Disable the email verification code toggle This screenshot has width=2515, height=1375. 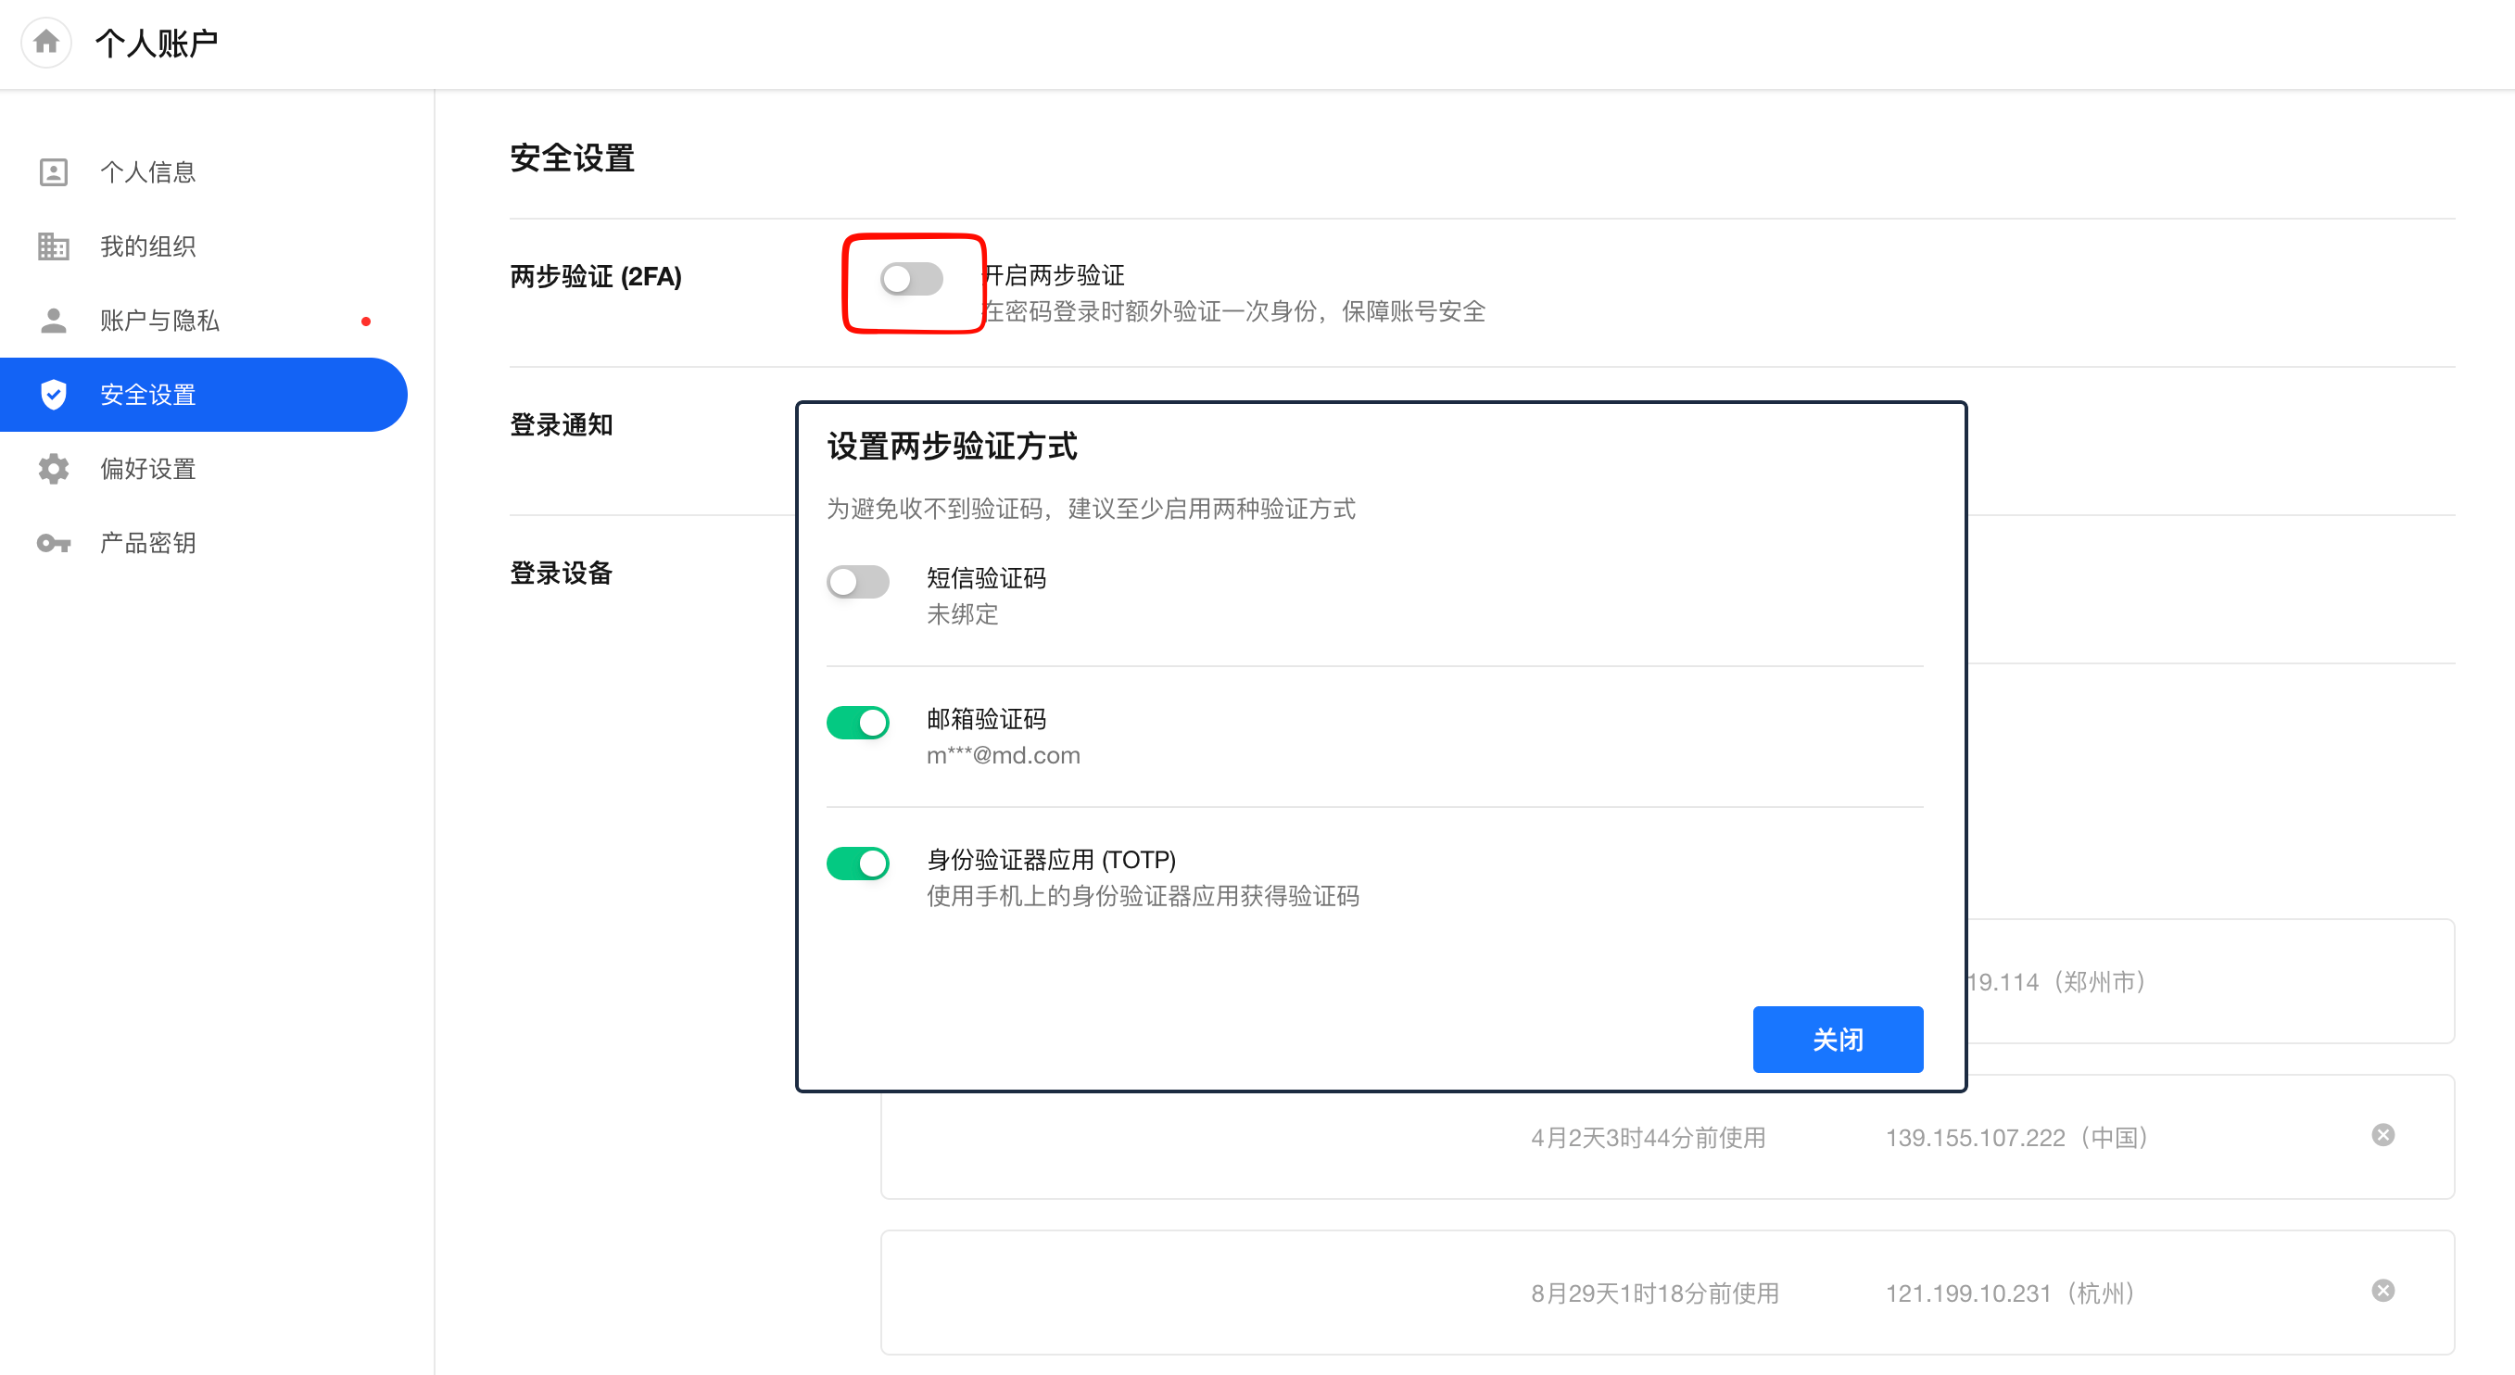click(x=857, y=722)
